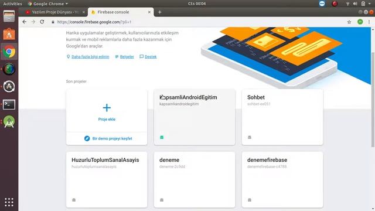Click lightbulb icon beside Daha fazla bilgi
375x211 pixels.
(68, 56)
